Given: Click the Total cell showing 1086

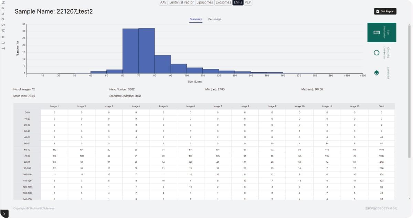Looking at the screenshot, I should point(381,156).
